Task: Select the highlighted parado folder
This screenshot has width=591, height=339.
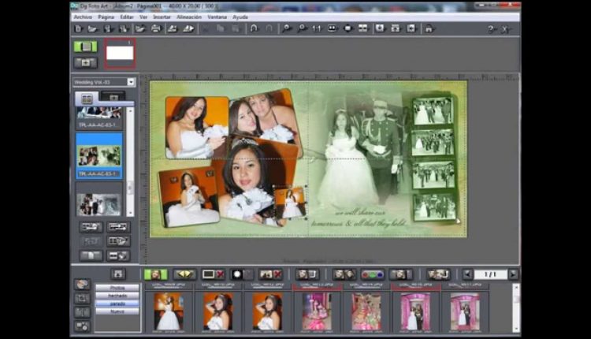Action: pos(117,304)
